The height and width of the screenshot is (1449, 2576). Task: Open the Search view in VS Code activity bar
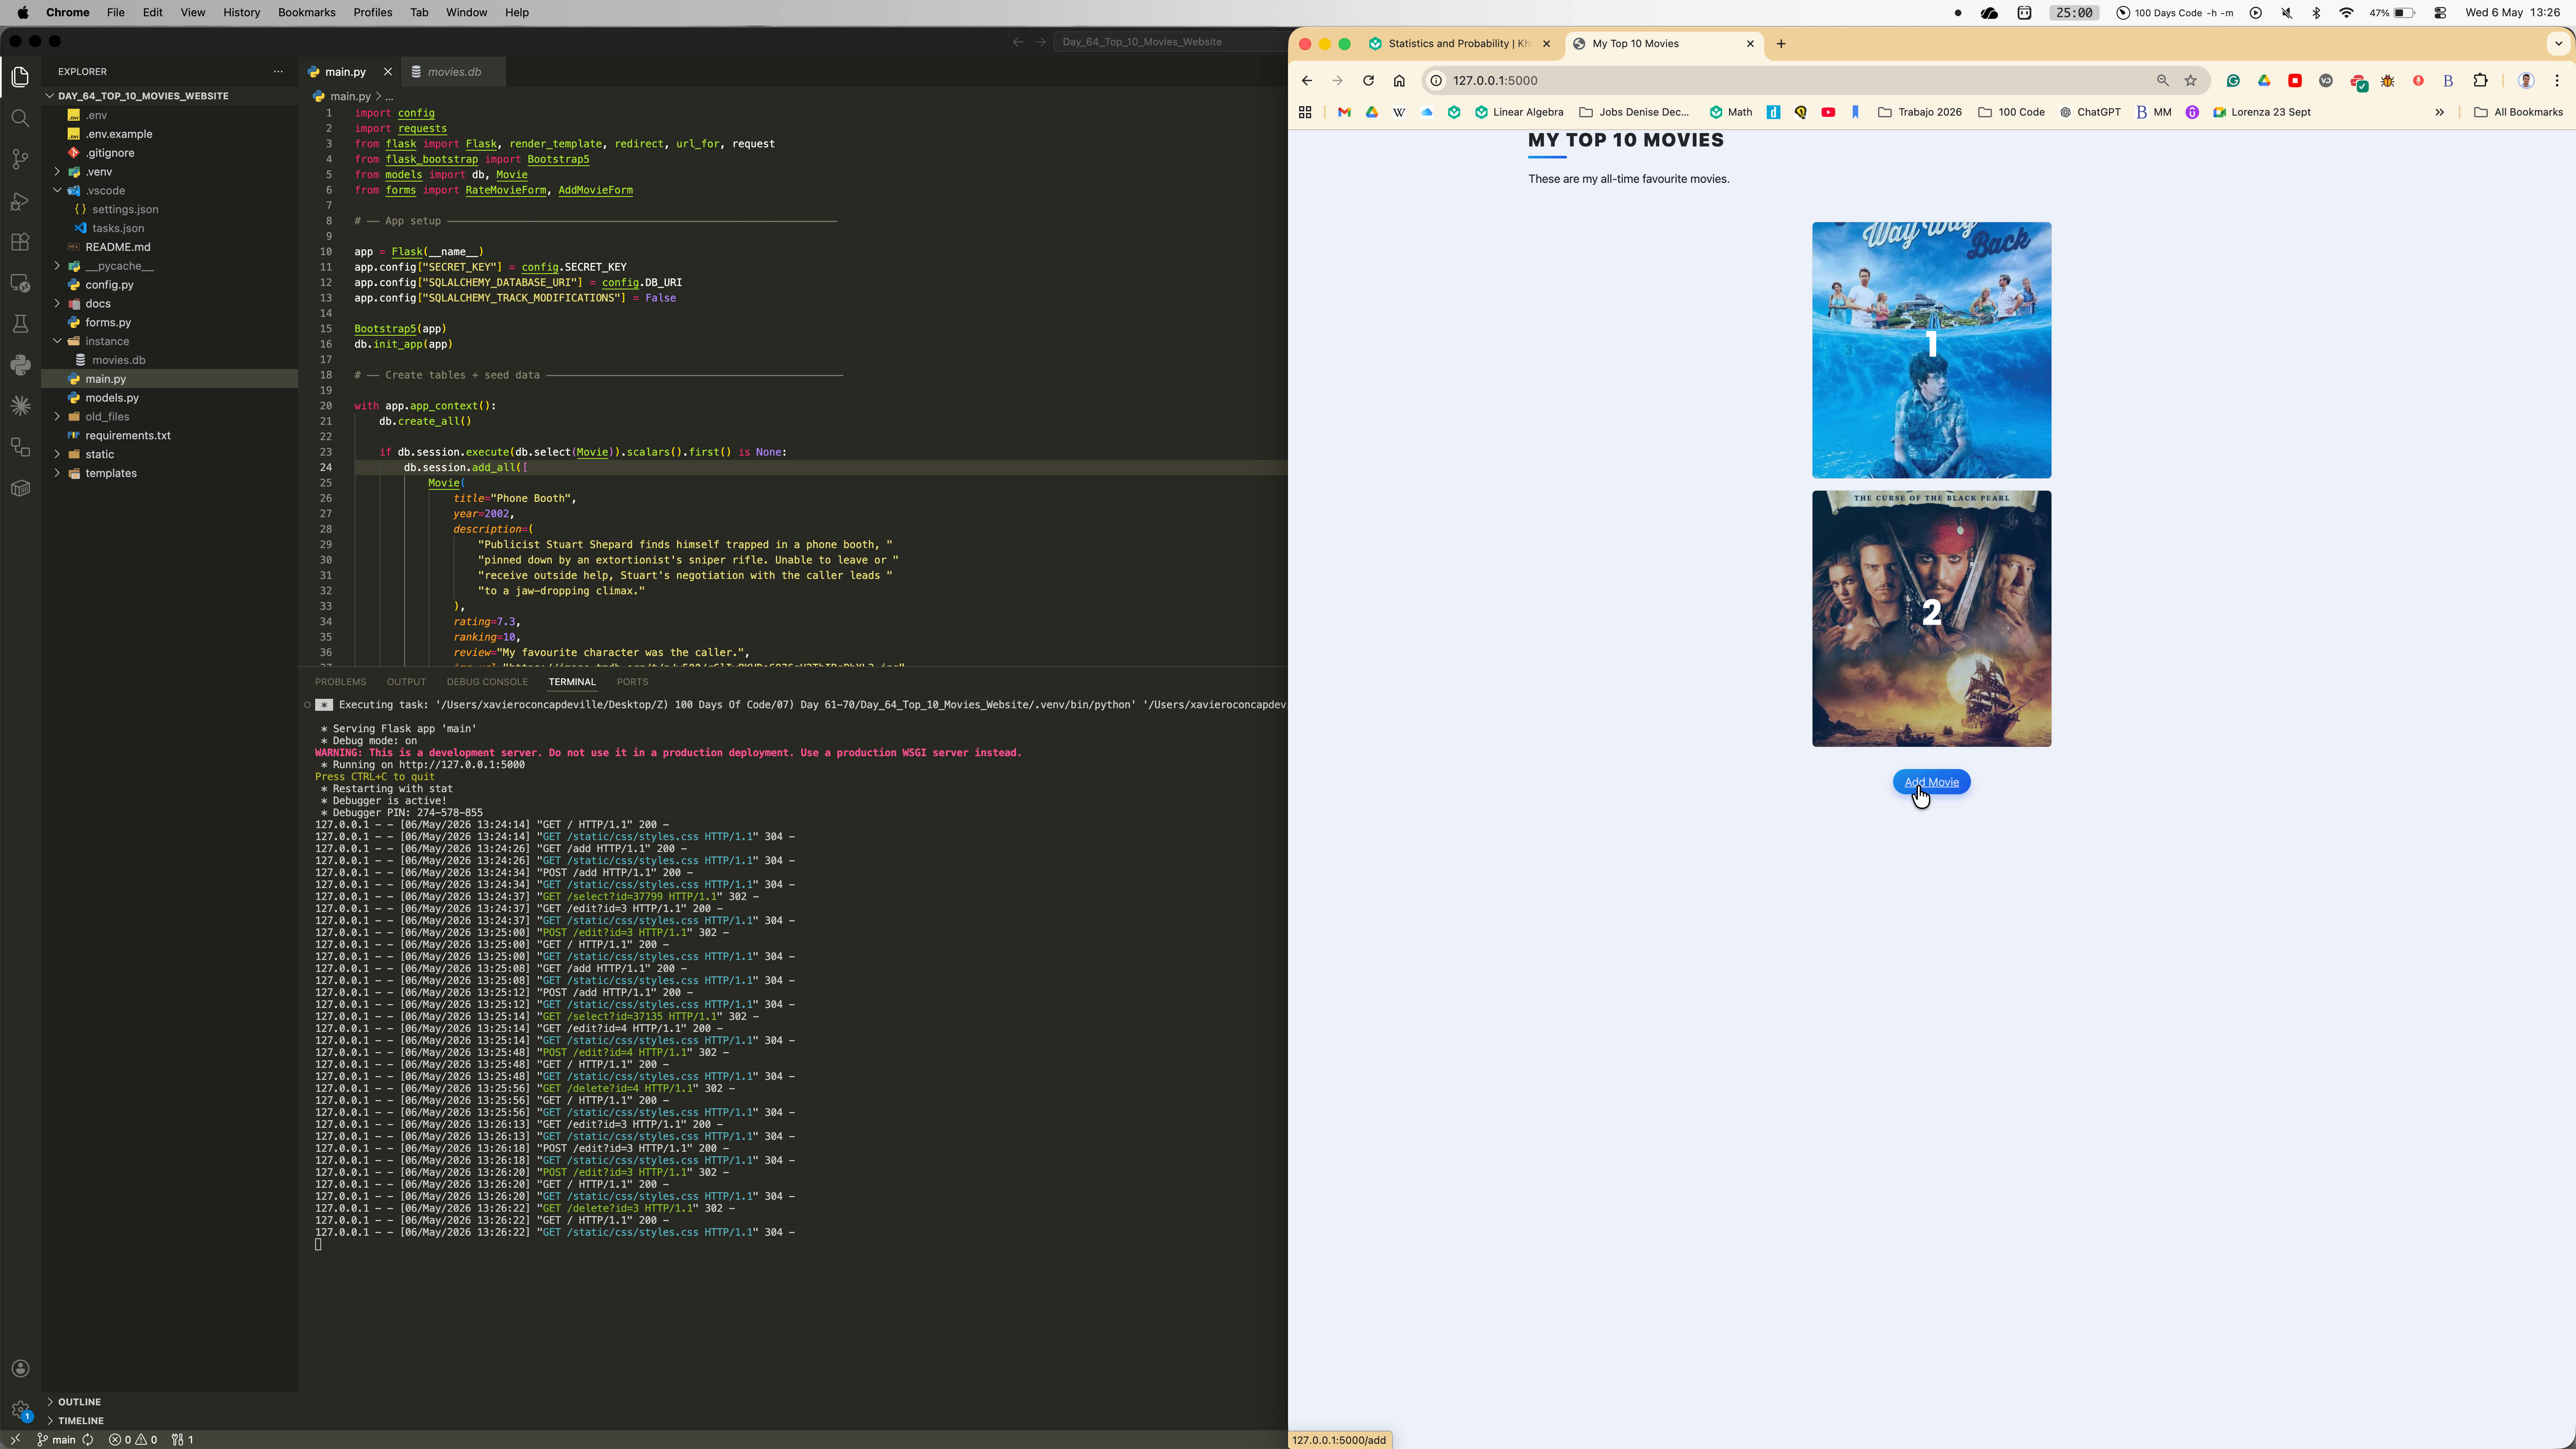tap(20, 118)
